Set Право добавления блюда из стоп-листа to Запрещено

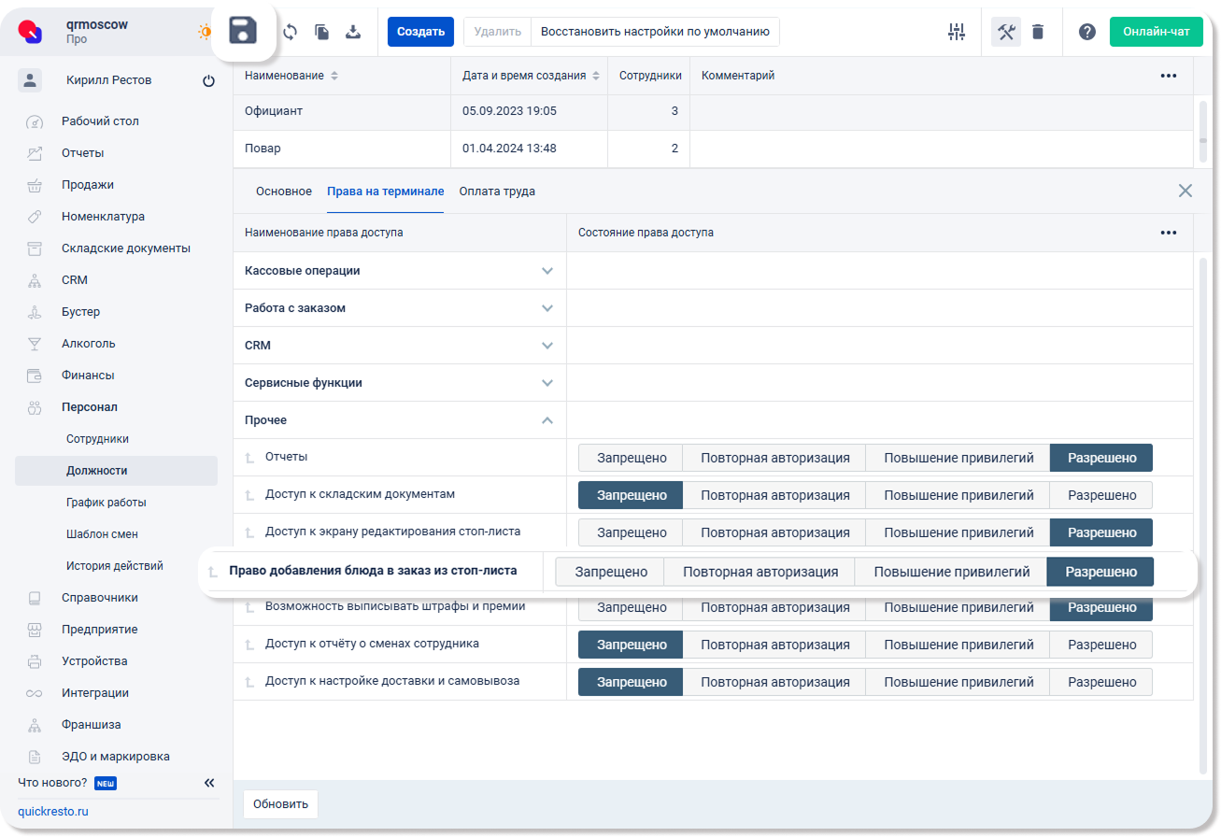(611, 572)
